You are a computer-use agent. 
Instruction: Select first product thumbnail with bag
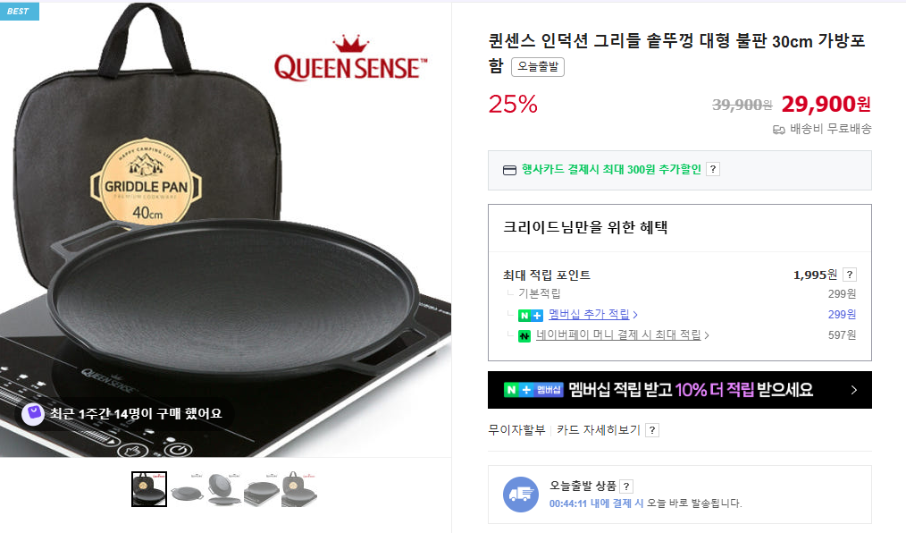(x=149, y=489)
